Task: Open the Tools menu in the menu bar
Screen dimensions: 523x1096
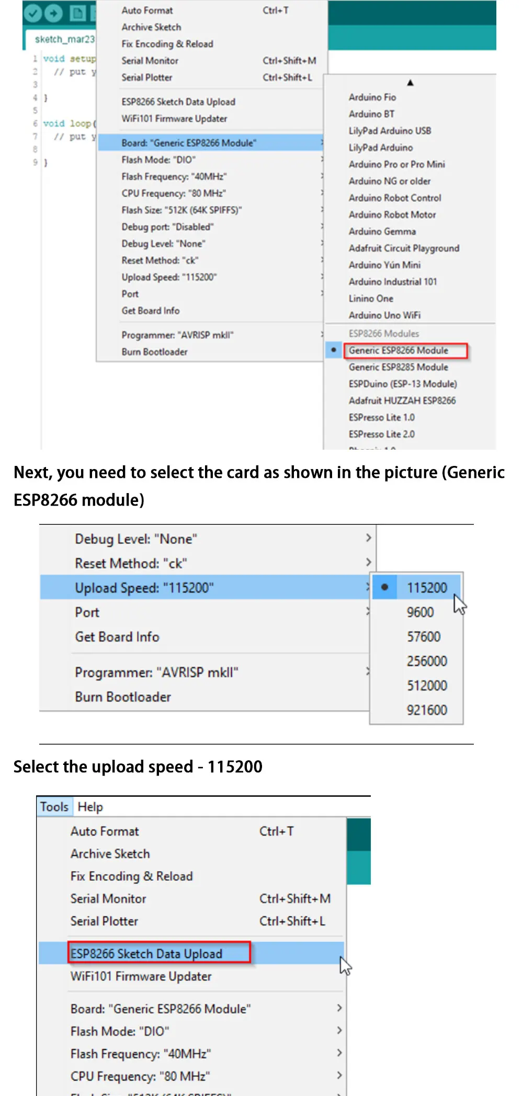Action: 54,807
